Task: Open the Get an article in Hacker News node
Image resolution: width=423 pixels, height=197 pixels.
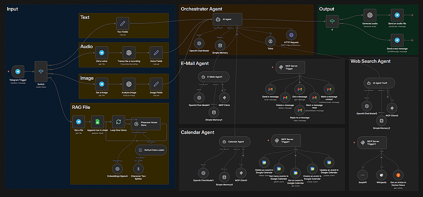Action: 398,175
